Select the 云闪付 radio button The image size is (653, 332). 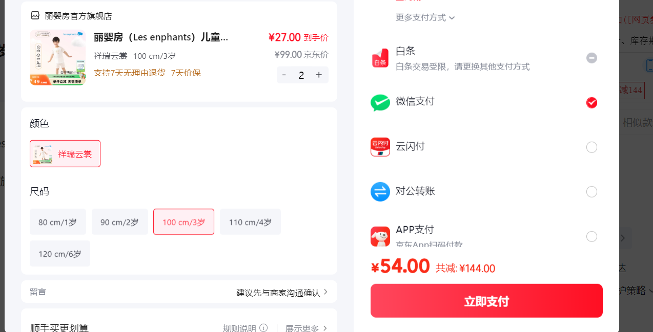pos(591,147)
